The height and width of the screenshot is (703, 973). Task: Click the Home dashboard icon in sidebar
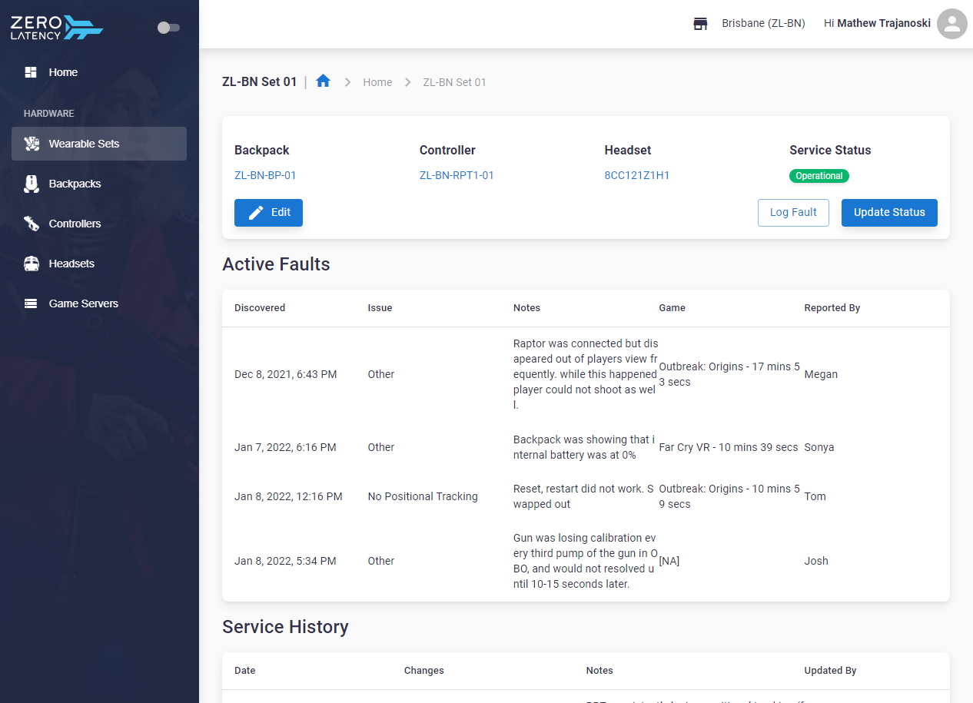pyautogui.click(x=31, y=72)
